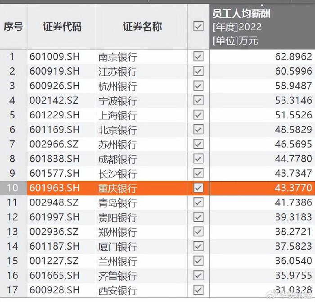Viewport: 315px width, 302px height.
Task: Click the 证券名称 column header
Action: [142, 27]
